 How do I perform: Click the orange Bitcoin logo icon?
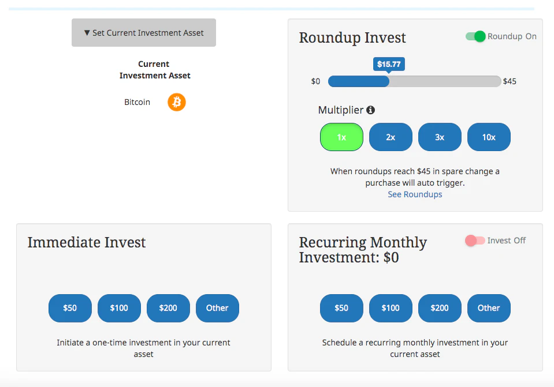pyautogui.click(x=177, y=102)
